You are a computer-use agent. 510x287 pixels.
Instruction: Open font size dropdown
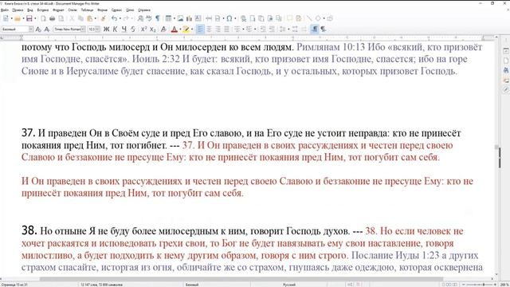(97, 29)
